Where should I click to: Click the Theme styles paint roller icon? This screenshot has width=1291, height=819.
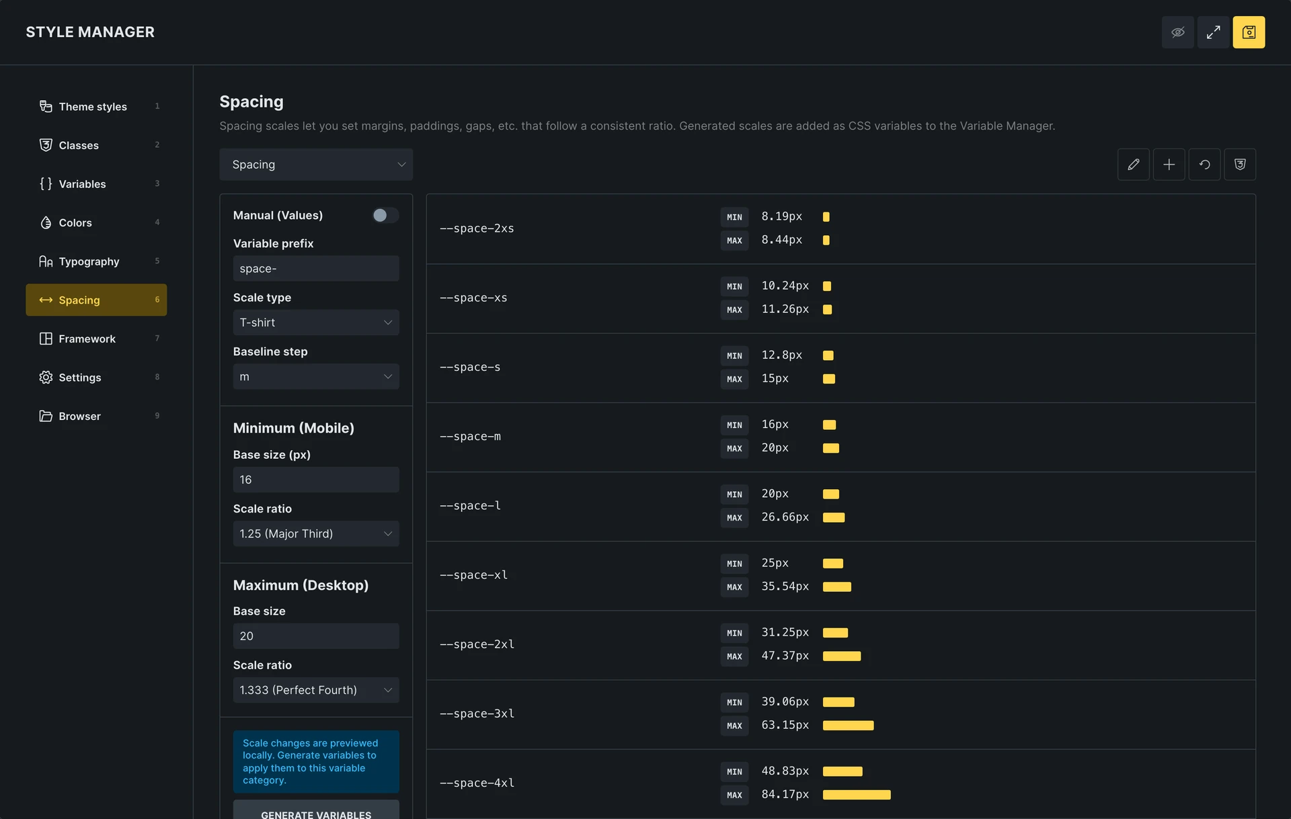[x=46, y=106]
